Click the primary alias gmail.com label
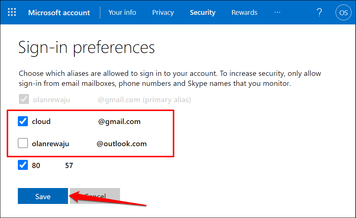This screenshot has height=218, width=356. [144, 100]
